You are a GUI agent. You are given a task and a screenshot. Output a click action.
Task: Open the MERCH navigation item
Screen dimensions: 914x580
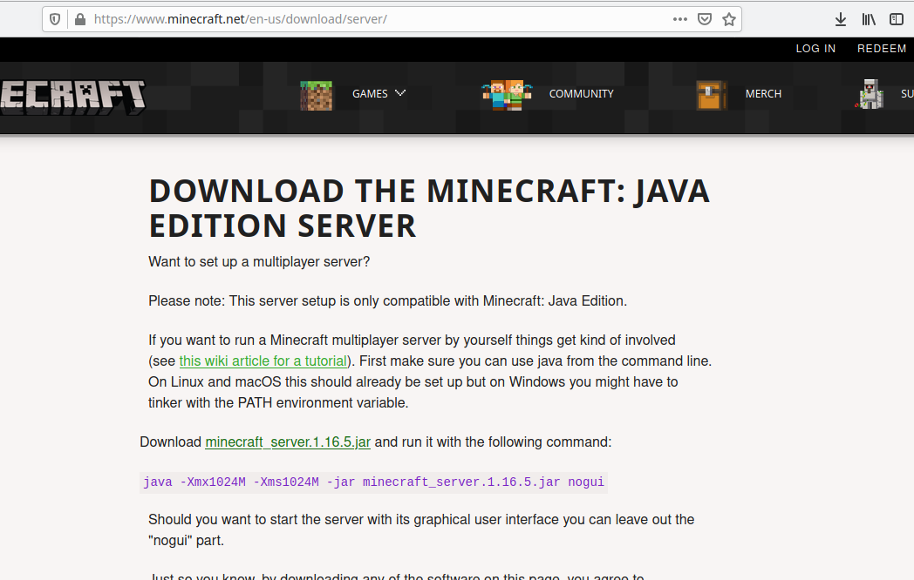pos(763,94)
